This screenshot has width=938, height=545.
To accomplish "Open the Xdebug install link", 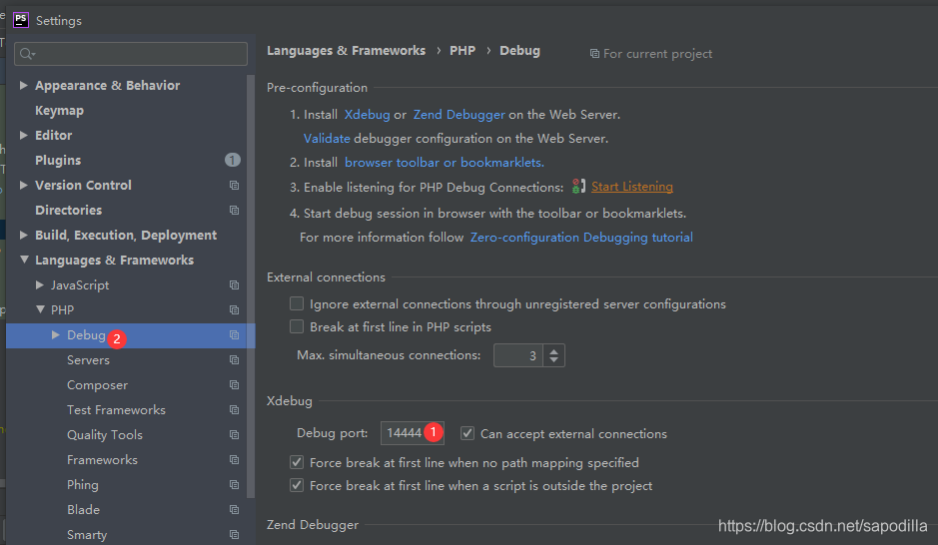I will 367,114.
